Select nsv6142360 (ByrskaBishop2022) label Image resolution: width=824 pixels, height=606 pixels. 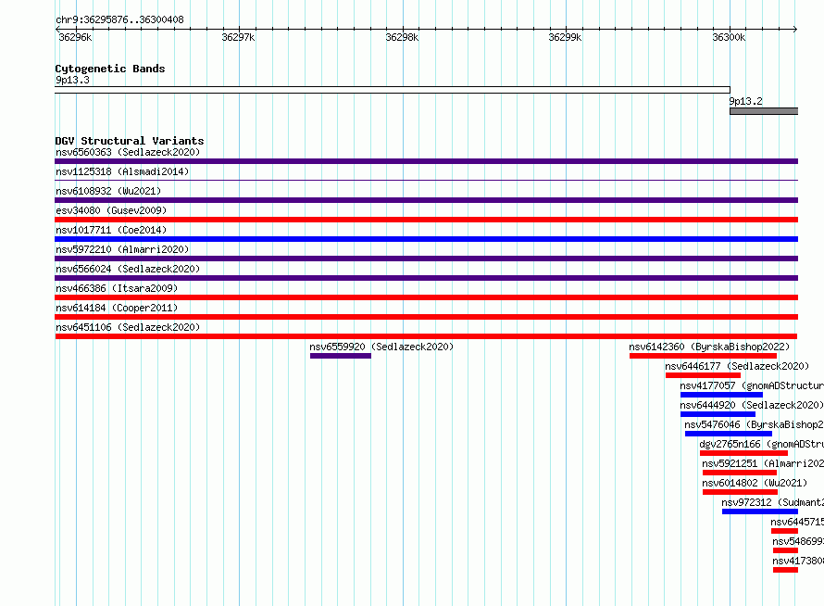coord(709,347)
